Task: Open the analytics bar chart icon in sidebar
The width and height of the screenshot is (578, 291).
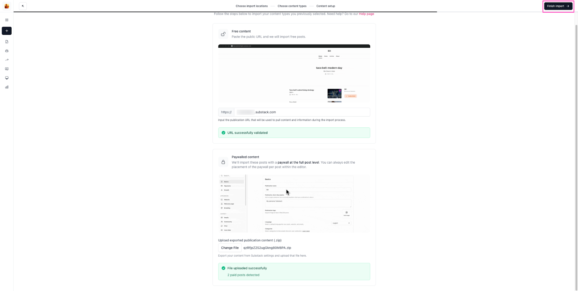Action: point(7,87)
